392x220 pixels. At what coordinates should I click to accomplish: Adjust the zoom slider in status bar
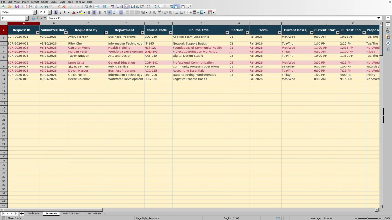367,218
